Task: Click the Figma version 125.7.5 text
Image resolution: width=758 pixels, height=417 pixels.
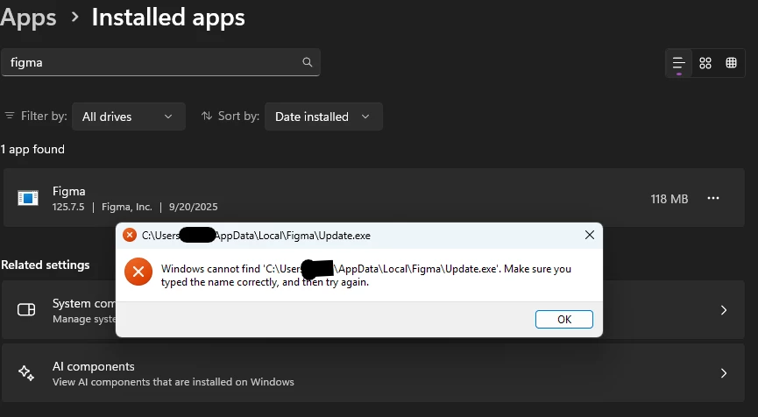Action: point(68,207)
